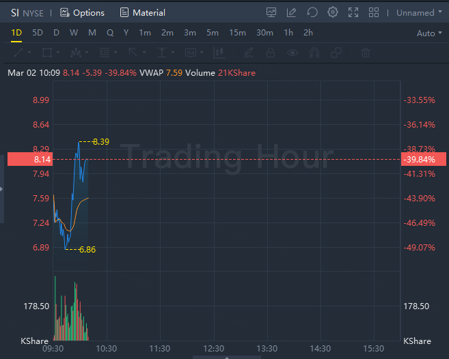Refresh the chart
Viewport: 449px width, 359px height.
pyautogui.click(x=312, y=12)
